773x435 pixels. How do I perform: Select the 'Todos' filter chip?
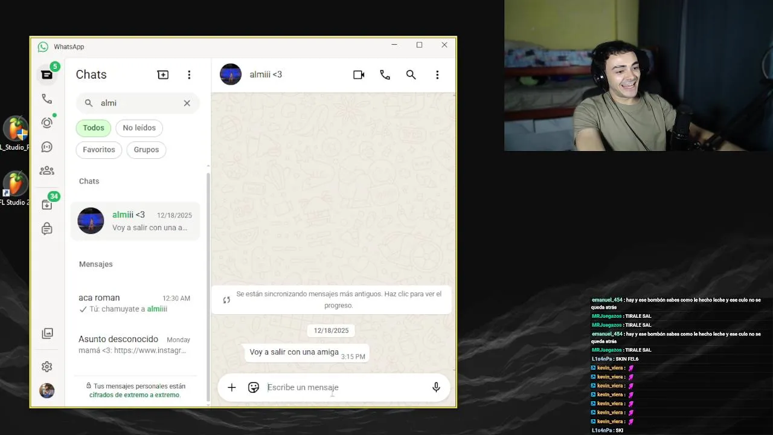coord(94,128)
